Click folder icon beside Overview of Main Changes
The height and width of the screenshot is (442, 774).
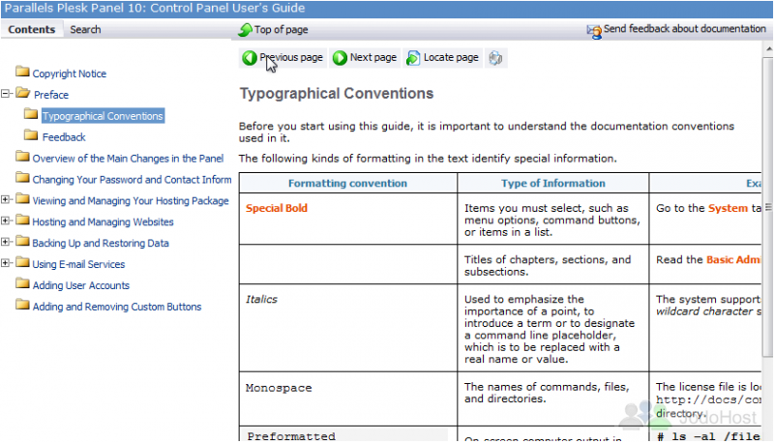pyautogui.click(x=22, y=157)
